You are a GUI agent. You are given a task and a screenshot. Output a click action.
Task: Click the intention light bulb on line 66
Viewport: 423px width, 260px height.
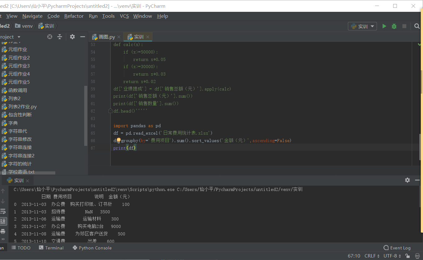[118, 140]
